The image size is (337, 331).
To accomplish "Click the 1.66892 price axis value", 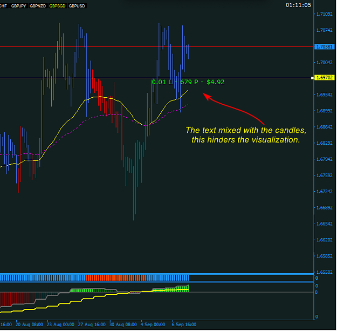I will click(x=324, y=208).
